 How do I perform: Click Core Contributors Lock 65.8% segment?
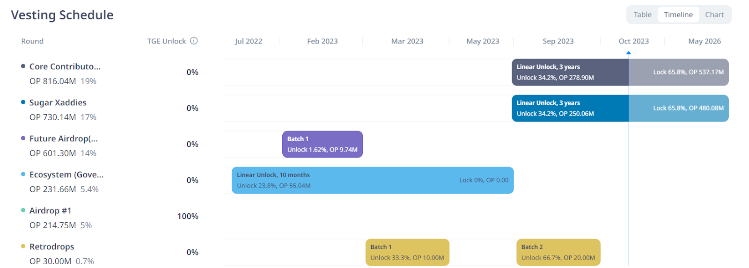point(678,72)
